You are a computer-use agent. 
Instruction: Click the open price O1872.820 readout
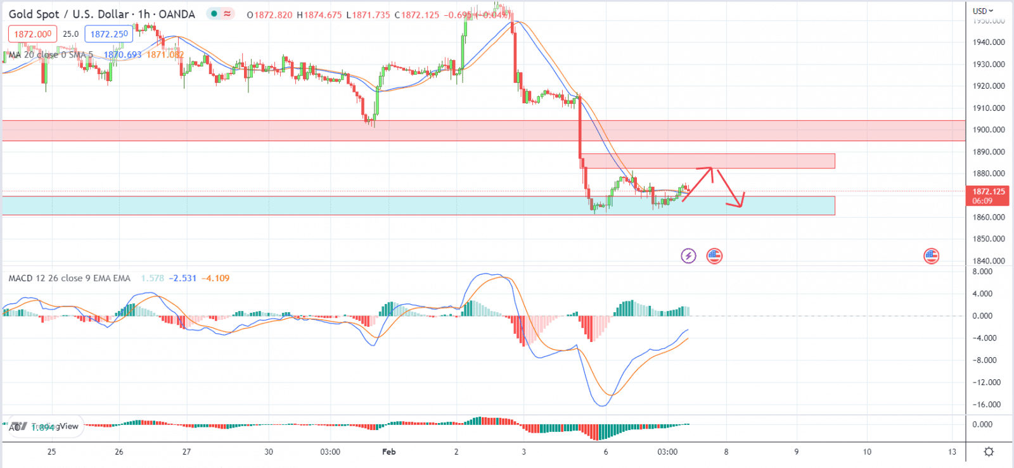point(270,15)
